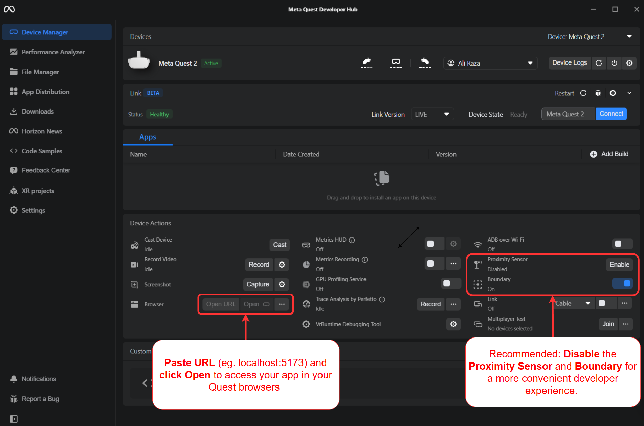Open Record Video settings gear
This screenshot has width=644, height=426.
[x=282, y=265]
